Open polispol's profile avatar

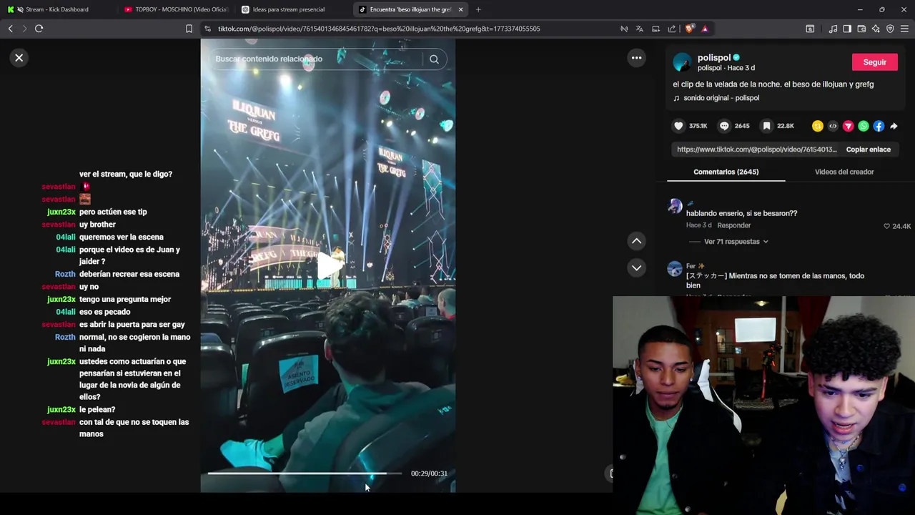(x=682, y=62)
